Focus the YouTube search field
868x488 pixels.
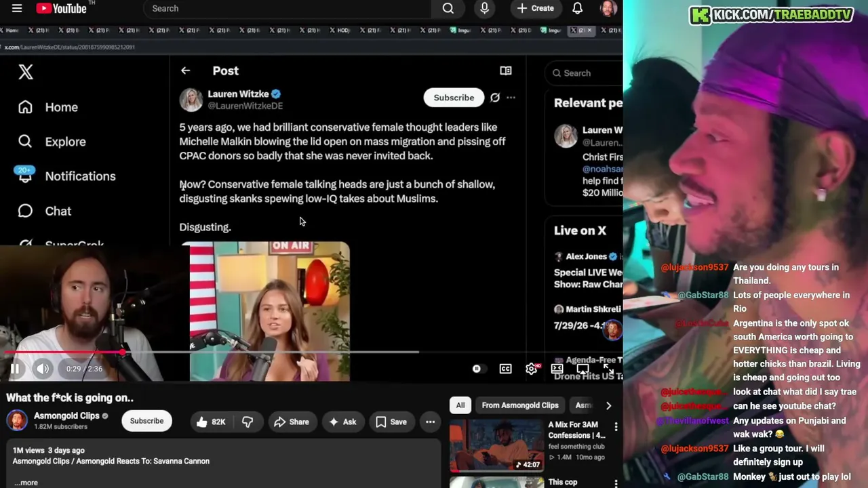tap(287, 8)
